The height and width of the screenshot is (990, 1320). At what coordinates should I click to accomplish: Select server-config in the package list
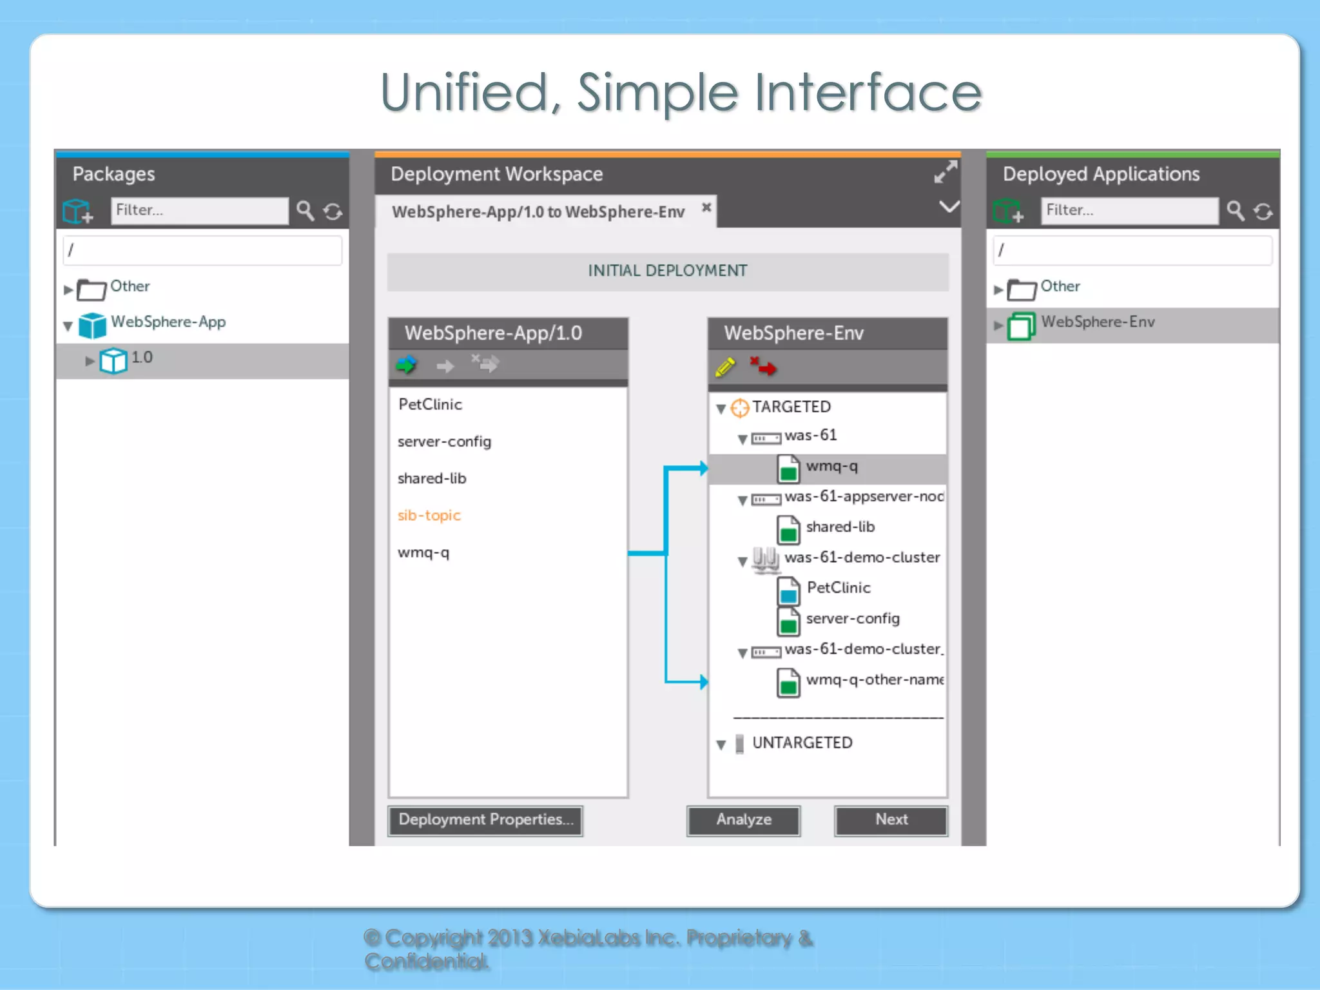pos(444,442)
